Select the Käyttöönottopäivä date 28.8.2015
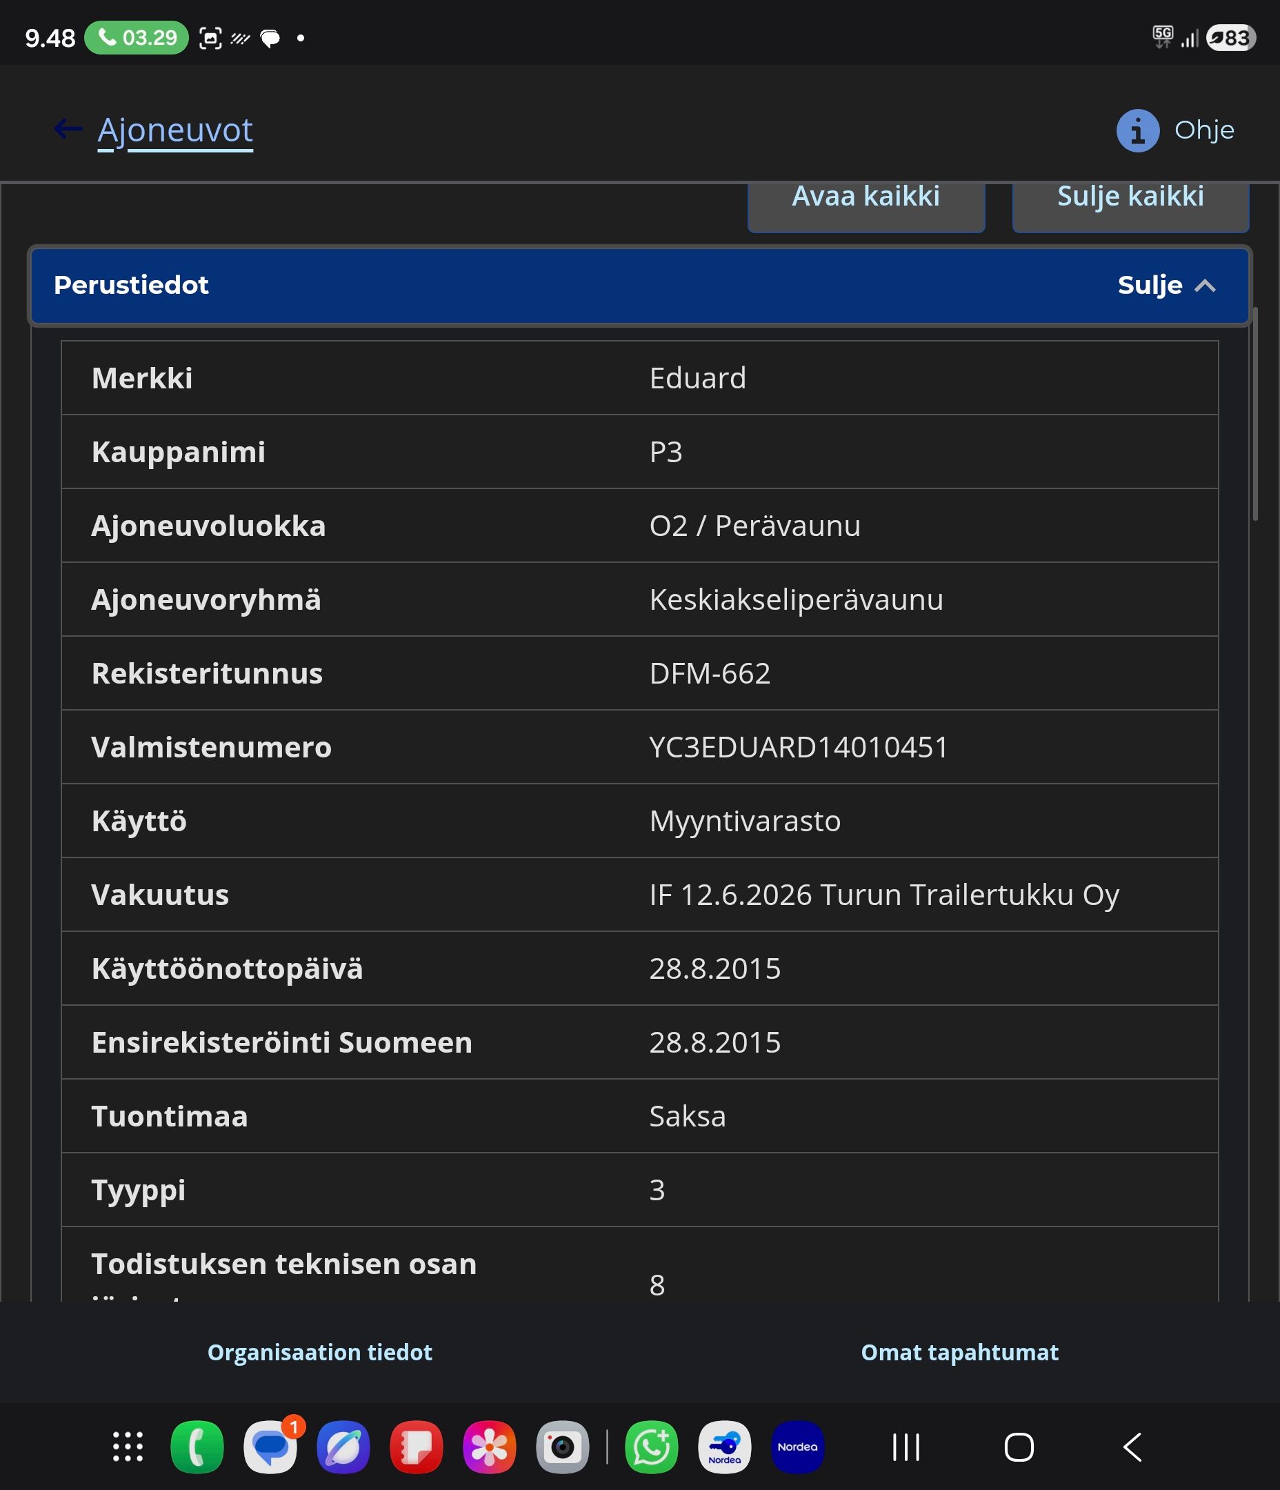Screen dimensions: 1280x1490 coord(714,969)
